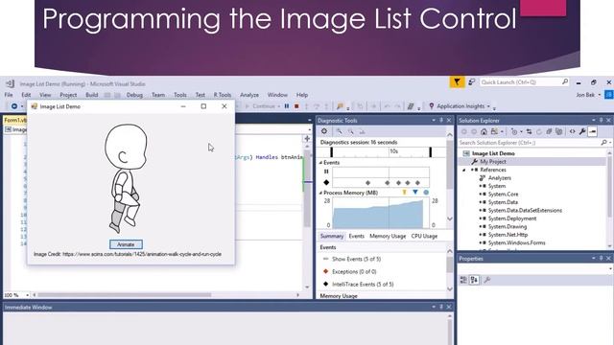Switch to the Summary tab
Screen dimensions: 614x345
331,236
